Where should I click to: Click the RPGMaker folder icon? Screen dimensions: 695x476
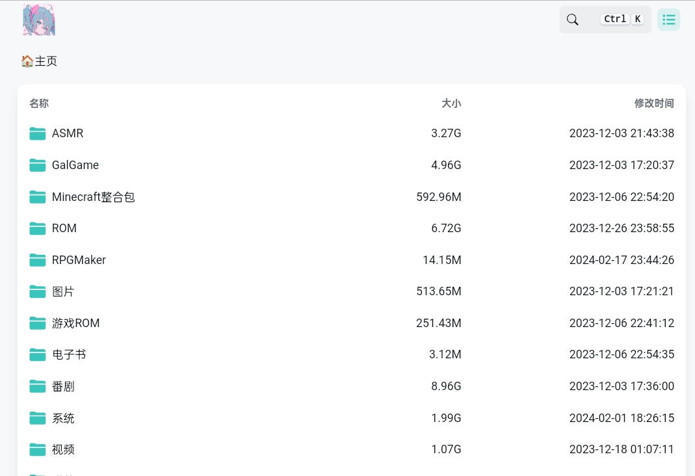coord(37,260)
